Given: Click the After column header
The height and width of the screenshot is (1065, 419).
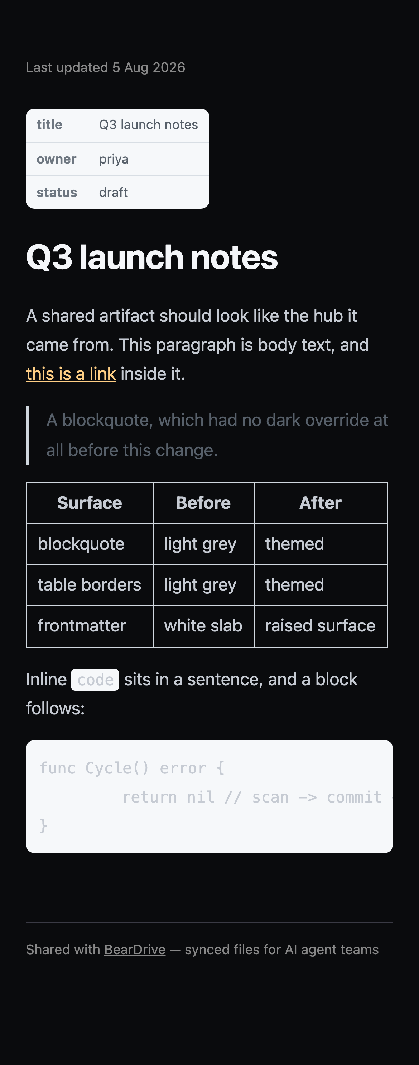Looking at the screenshot, I should point(321,503).
